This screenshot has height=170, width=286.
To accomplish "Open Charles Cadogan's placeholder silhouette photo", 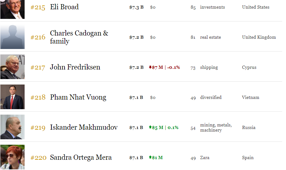I will 12,37.
